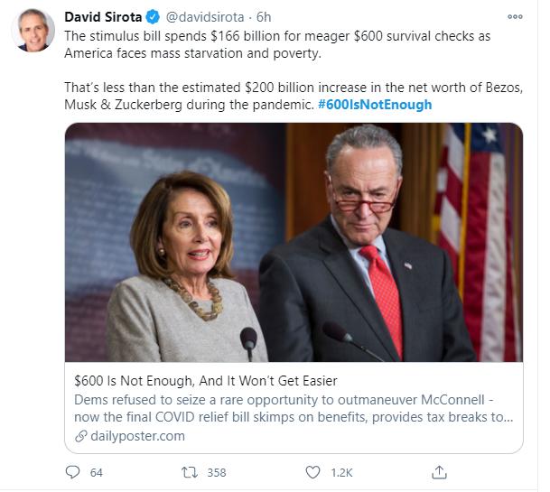
Task: Click the dailyposter.com domain text
Action: (139, 436)
